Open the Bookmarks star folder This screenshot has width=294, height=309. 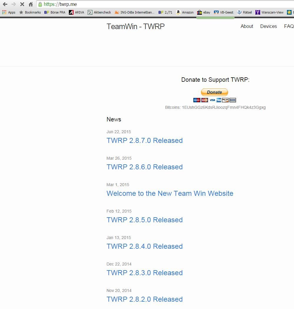(30, 12)
